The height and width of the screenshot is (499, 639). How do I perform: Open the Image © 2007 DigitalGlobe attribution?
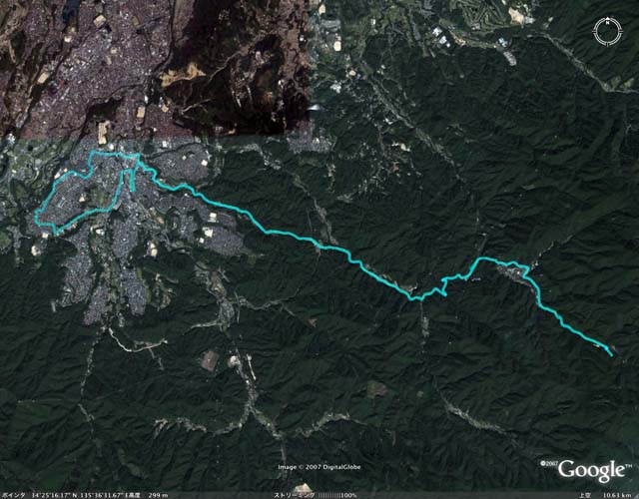pyautogui.click(x=319, y=467)
